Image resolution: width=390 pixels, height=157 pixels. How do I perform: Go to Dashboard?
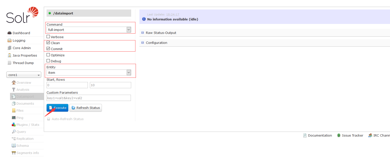point(21,33)
